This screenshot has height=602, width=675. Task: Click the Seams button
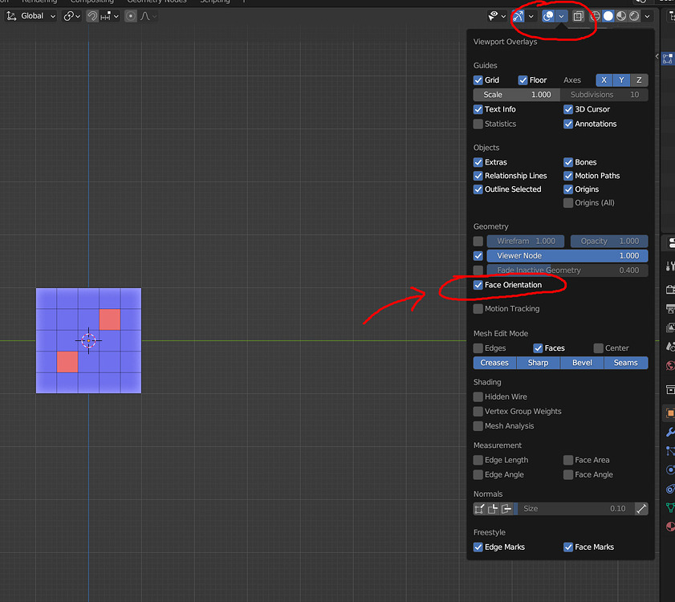pyautogui.click(x=626, y=363)
